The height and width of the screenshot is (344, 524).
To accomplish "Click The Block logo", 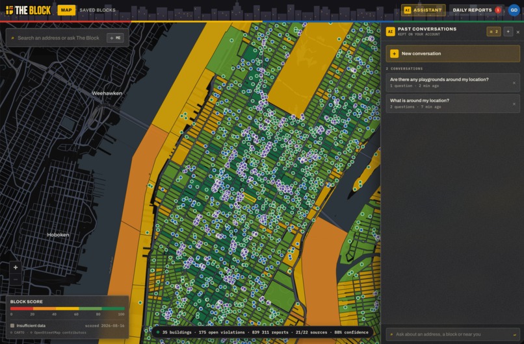I will point(29,10).
